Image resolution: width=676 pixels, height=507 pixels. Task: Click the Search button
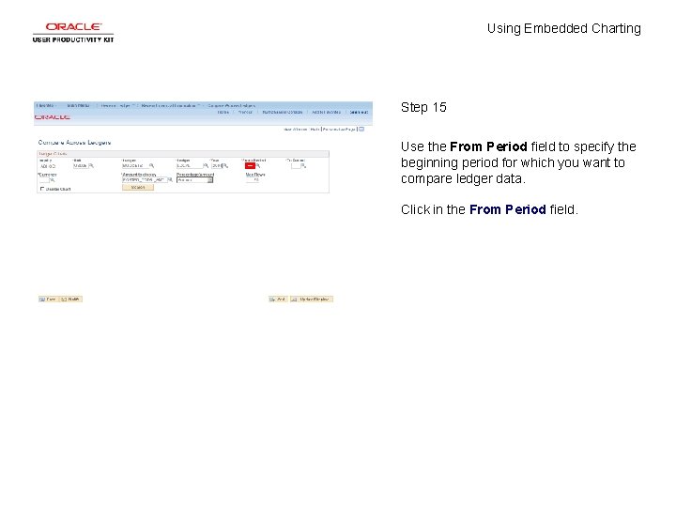click(x=137, y=188)
